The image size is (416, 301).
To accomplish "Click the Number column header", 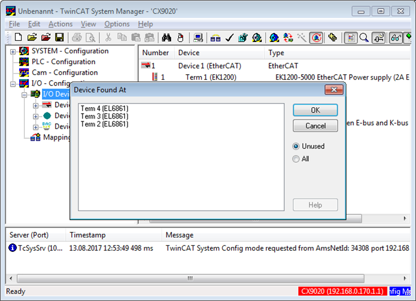I will coord(156,53).
